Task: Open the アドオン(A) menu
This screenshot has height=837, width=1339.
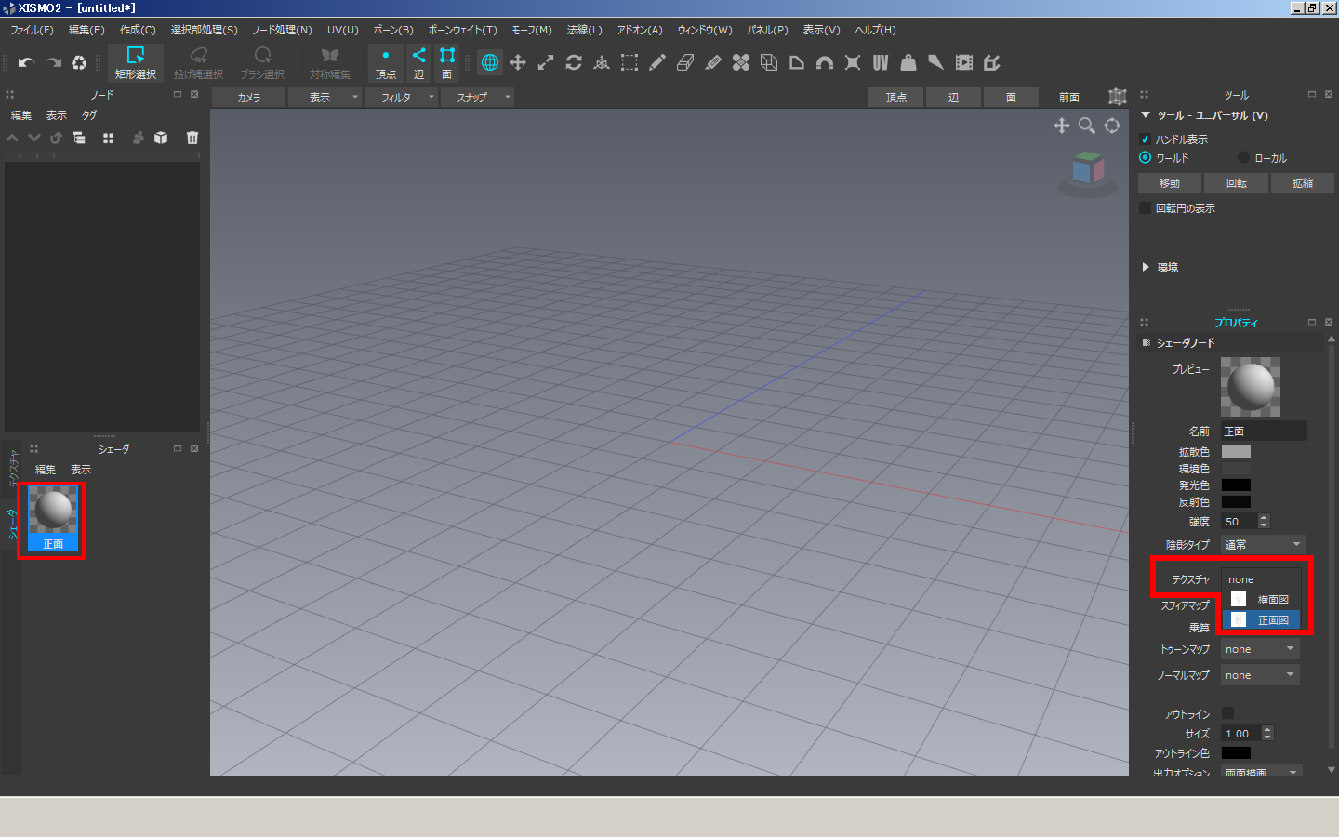Action: click(x=640, y=30)
